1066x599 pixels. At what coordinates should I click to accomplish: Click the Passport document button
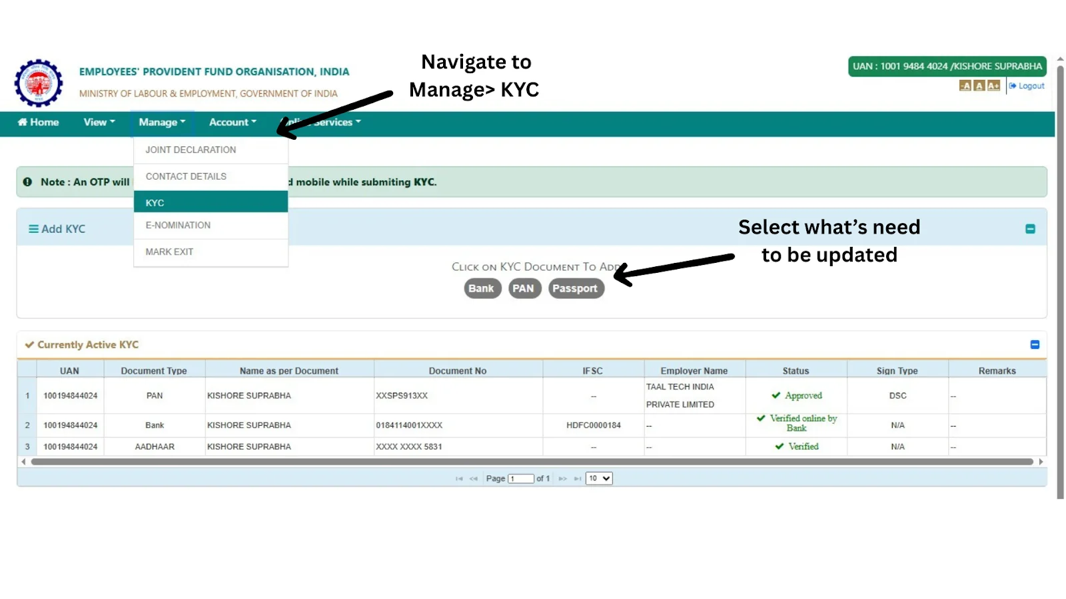click(x=576, y=288)
